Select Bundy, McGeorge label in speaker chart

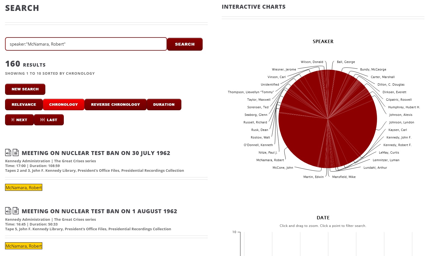(373, 69)
